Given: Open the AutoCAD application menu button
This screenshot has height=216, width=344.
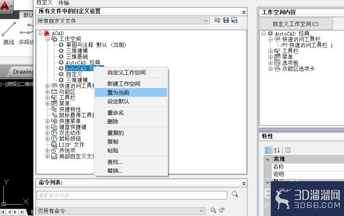Looking at the screenshot, I should pyautogui.click(x=6, y=6).
